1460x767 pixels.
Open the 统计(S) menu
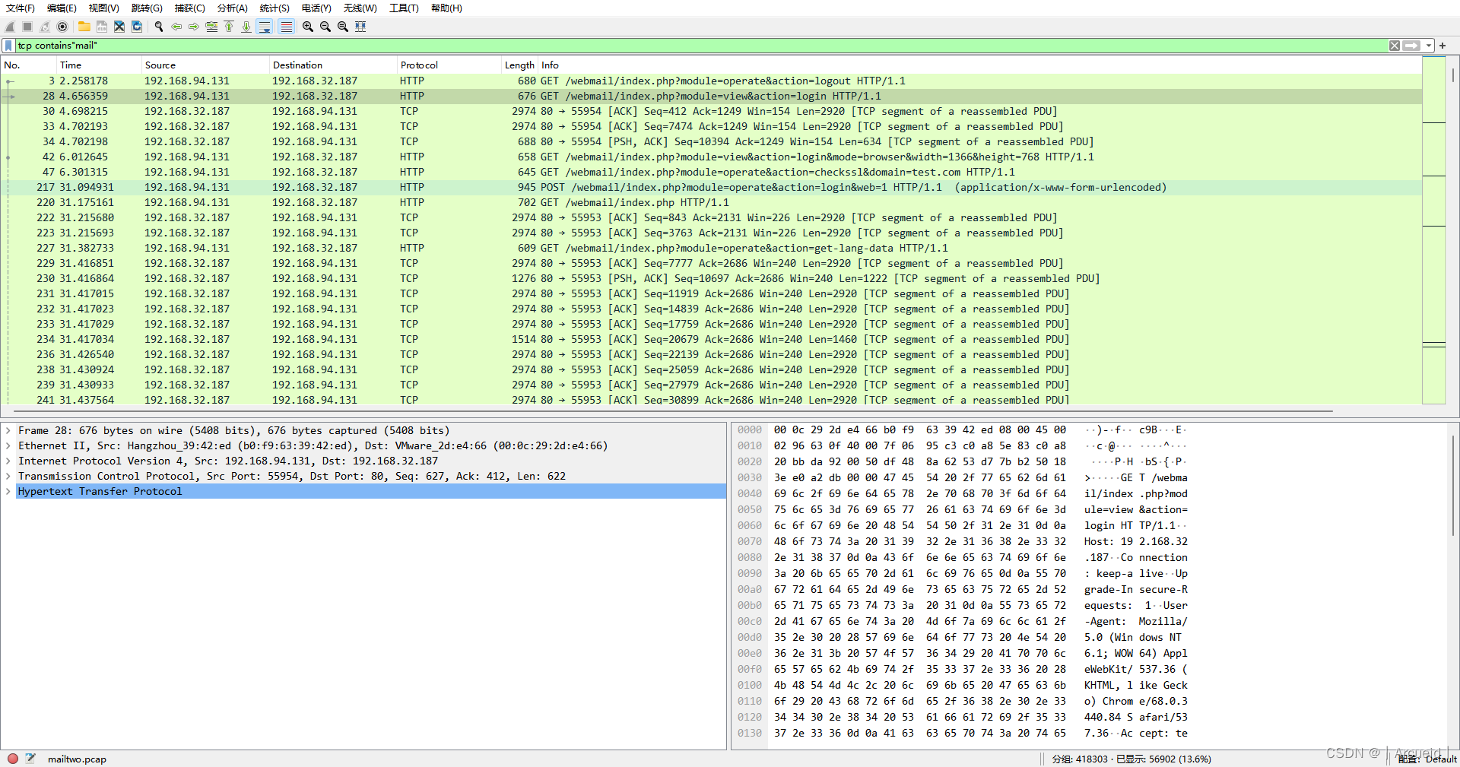(275, 8)
